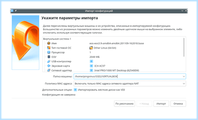Click the Сетевой адаптер icon
Screen dimensions: 198x120
49,70
